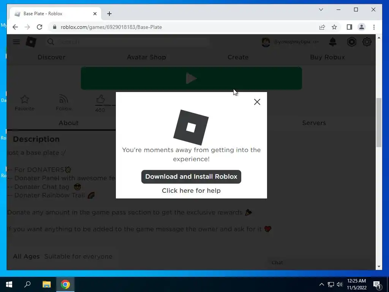Click the Chrome address bar URL
Viewport: 389px width, 292px height.
pos(111,27)
